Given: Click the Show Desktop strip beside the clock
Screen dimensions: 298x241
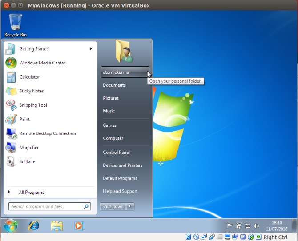Looking at the screenshot, I should (x=294, y=225).
